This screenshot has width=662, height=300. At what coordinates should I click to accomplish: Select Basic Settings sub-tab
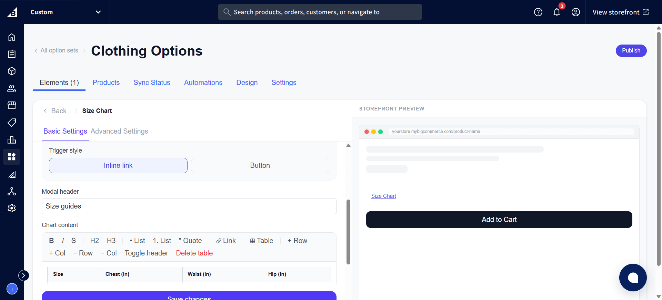pyautogui.click(x=65, y=131)
